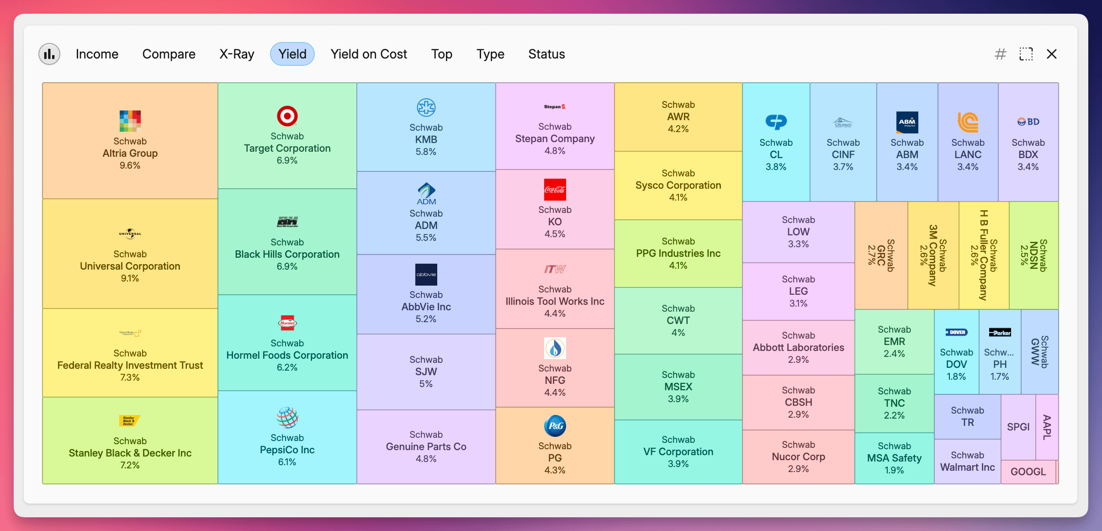Click the Target bullseye logo
Screen dimensions: 1102x531
coord(287,116)
